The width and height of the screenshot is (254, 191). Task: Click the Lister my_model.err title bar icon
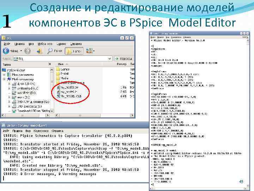click(4, 125)
